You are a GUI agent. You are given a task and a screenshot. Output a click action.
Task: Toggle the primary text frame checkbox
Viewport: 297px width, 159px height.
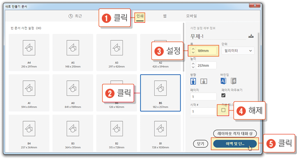224,110
